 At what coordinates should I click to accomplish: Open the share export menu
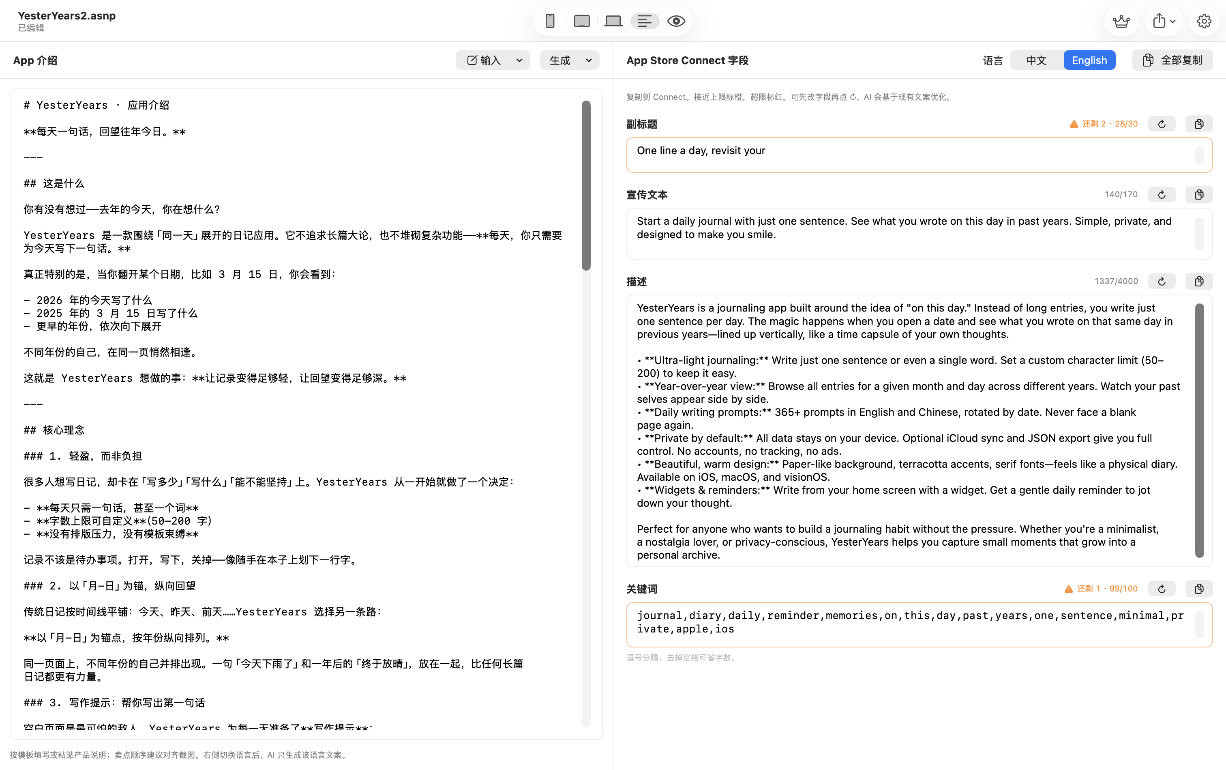click(x=1164, y=21)
